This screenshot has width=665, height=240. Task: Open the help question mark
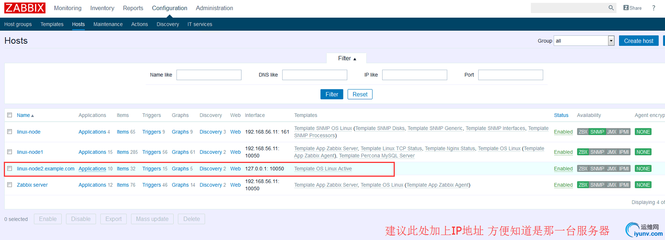point(654,8)
